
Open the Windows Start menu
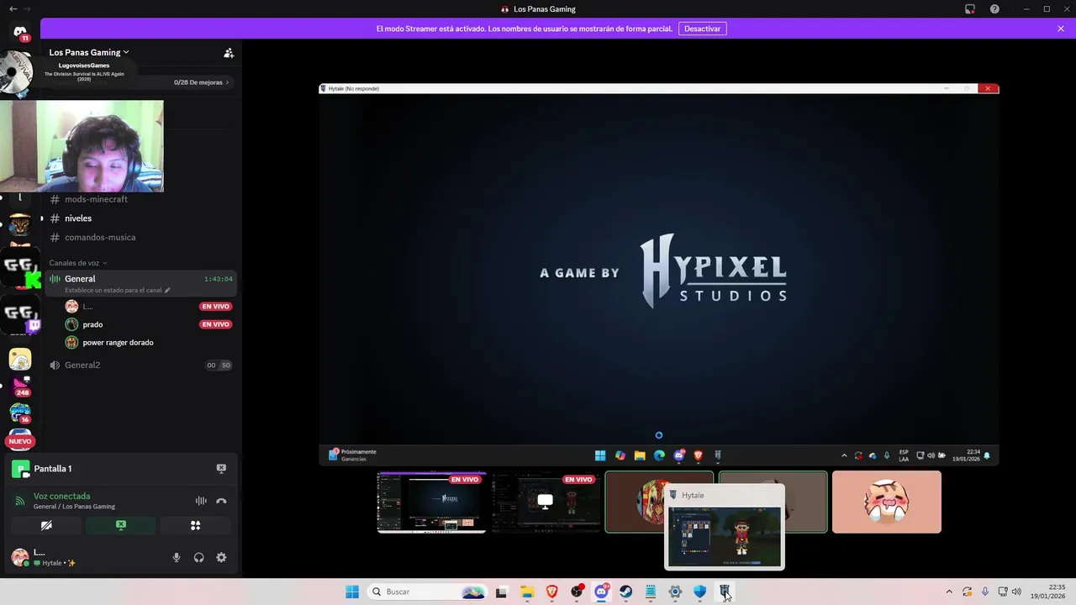coord(352,592)
